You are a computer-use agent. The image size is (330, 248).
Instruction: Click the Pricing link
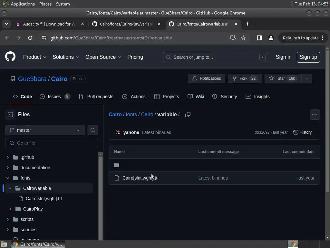(x=135, y=57)
